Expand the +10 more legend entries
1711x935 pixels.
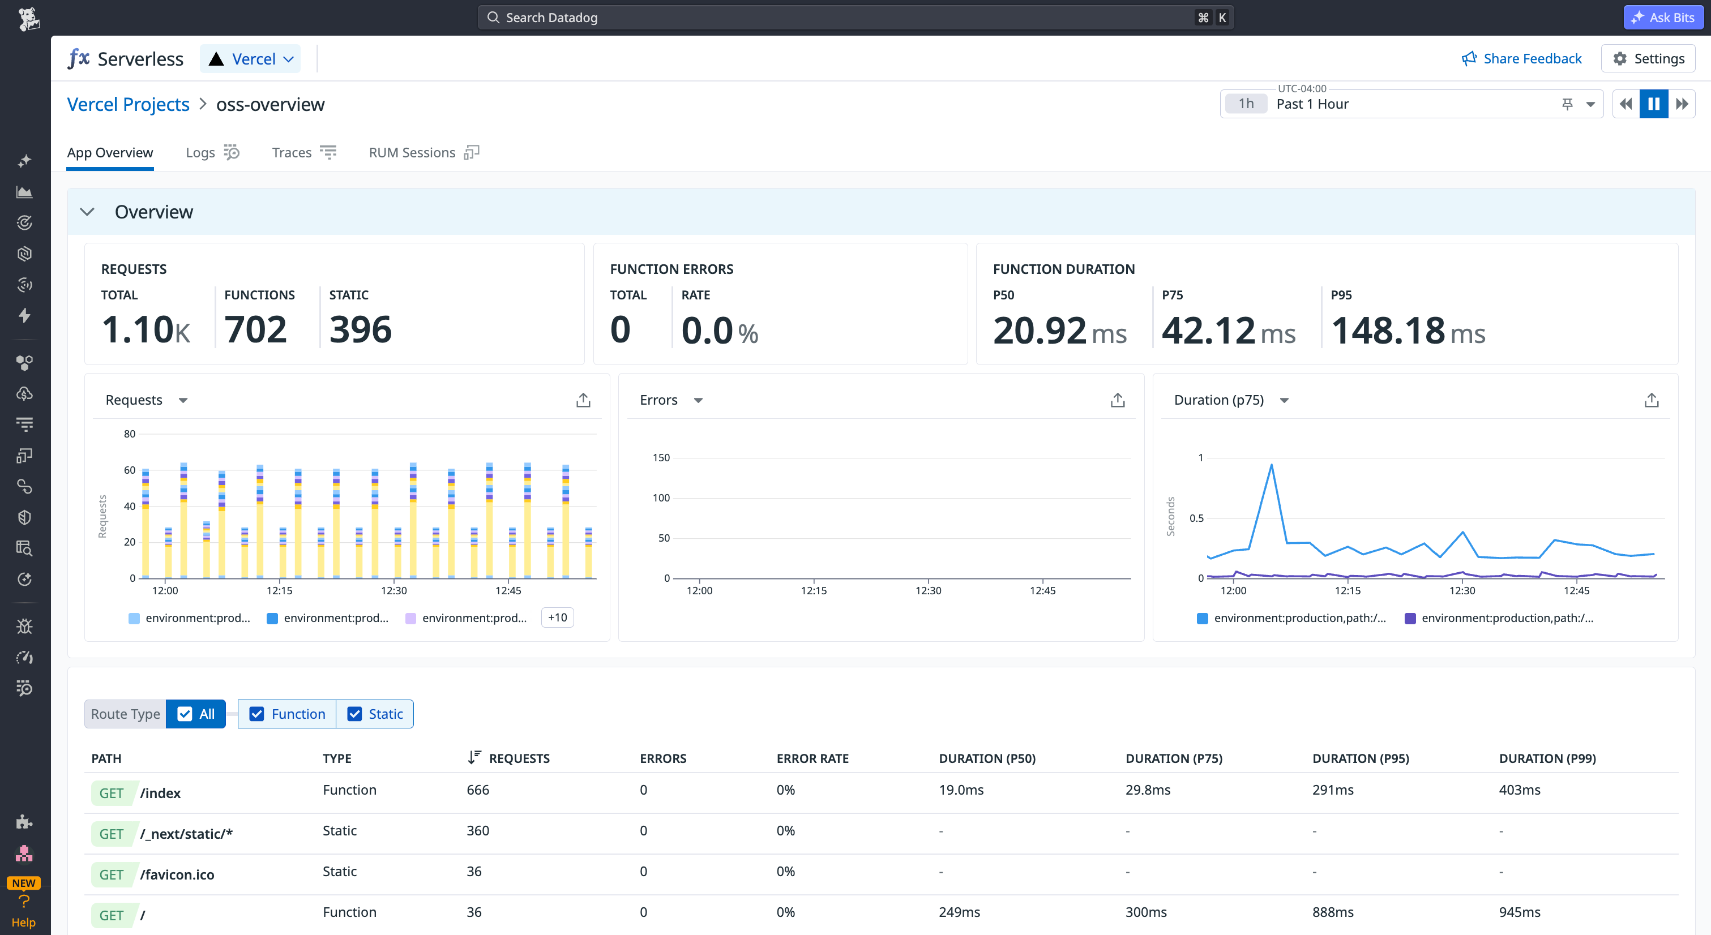557,617
